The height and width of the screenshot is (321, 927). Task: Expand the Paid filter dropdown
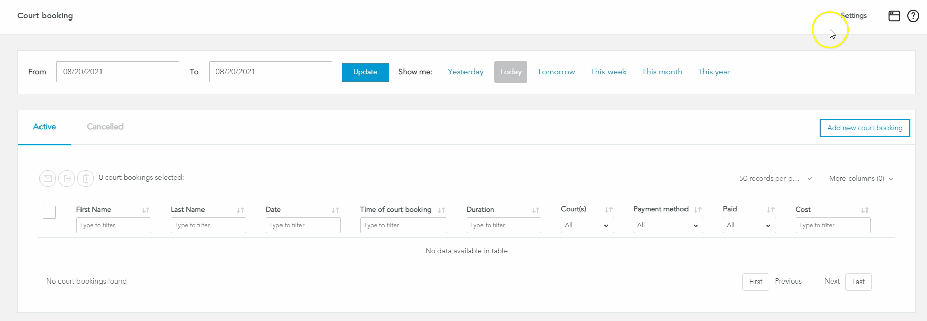click(x=749, y=225)
